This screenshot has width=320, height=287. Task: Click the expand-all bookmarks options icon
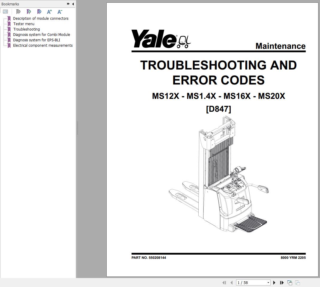[5, 12]
